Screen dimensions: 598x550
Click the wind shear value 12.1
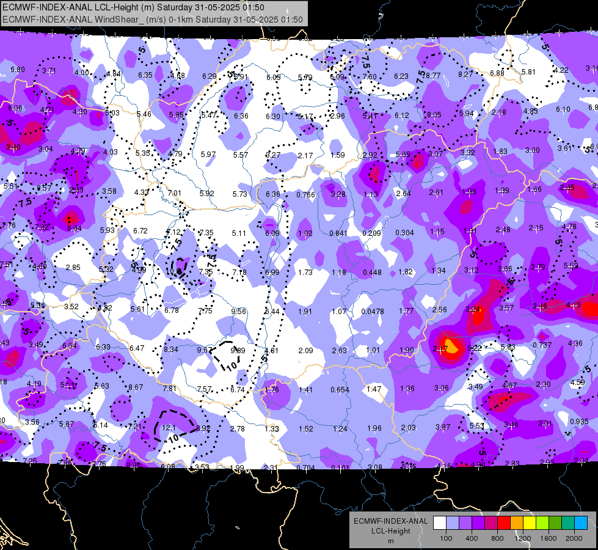[x=169, y=428]
